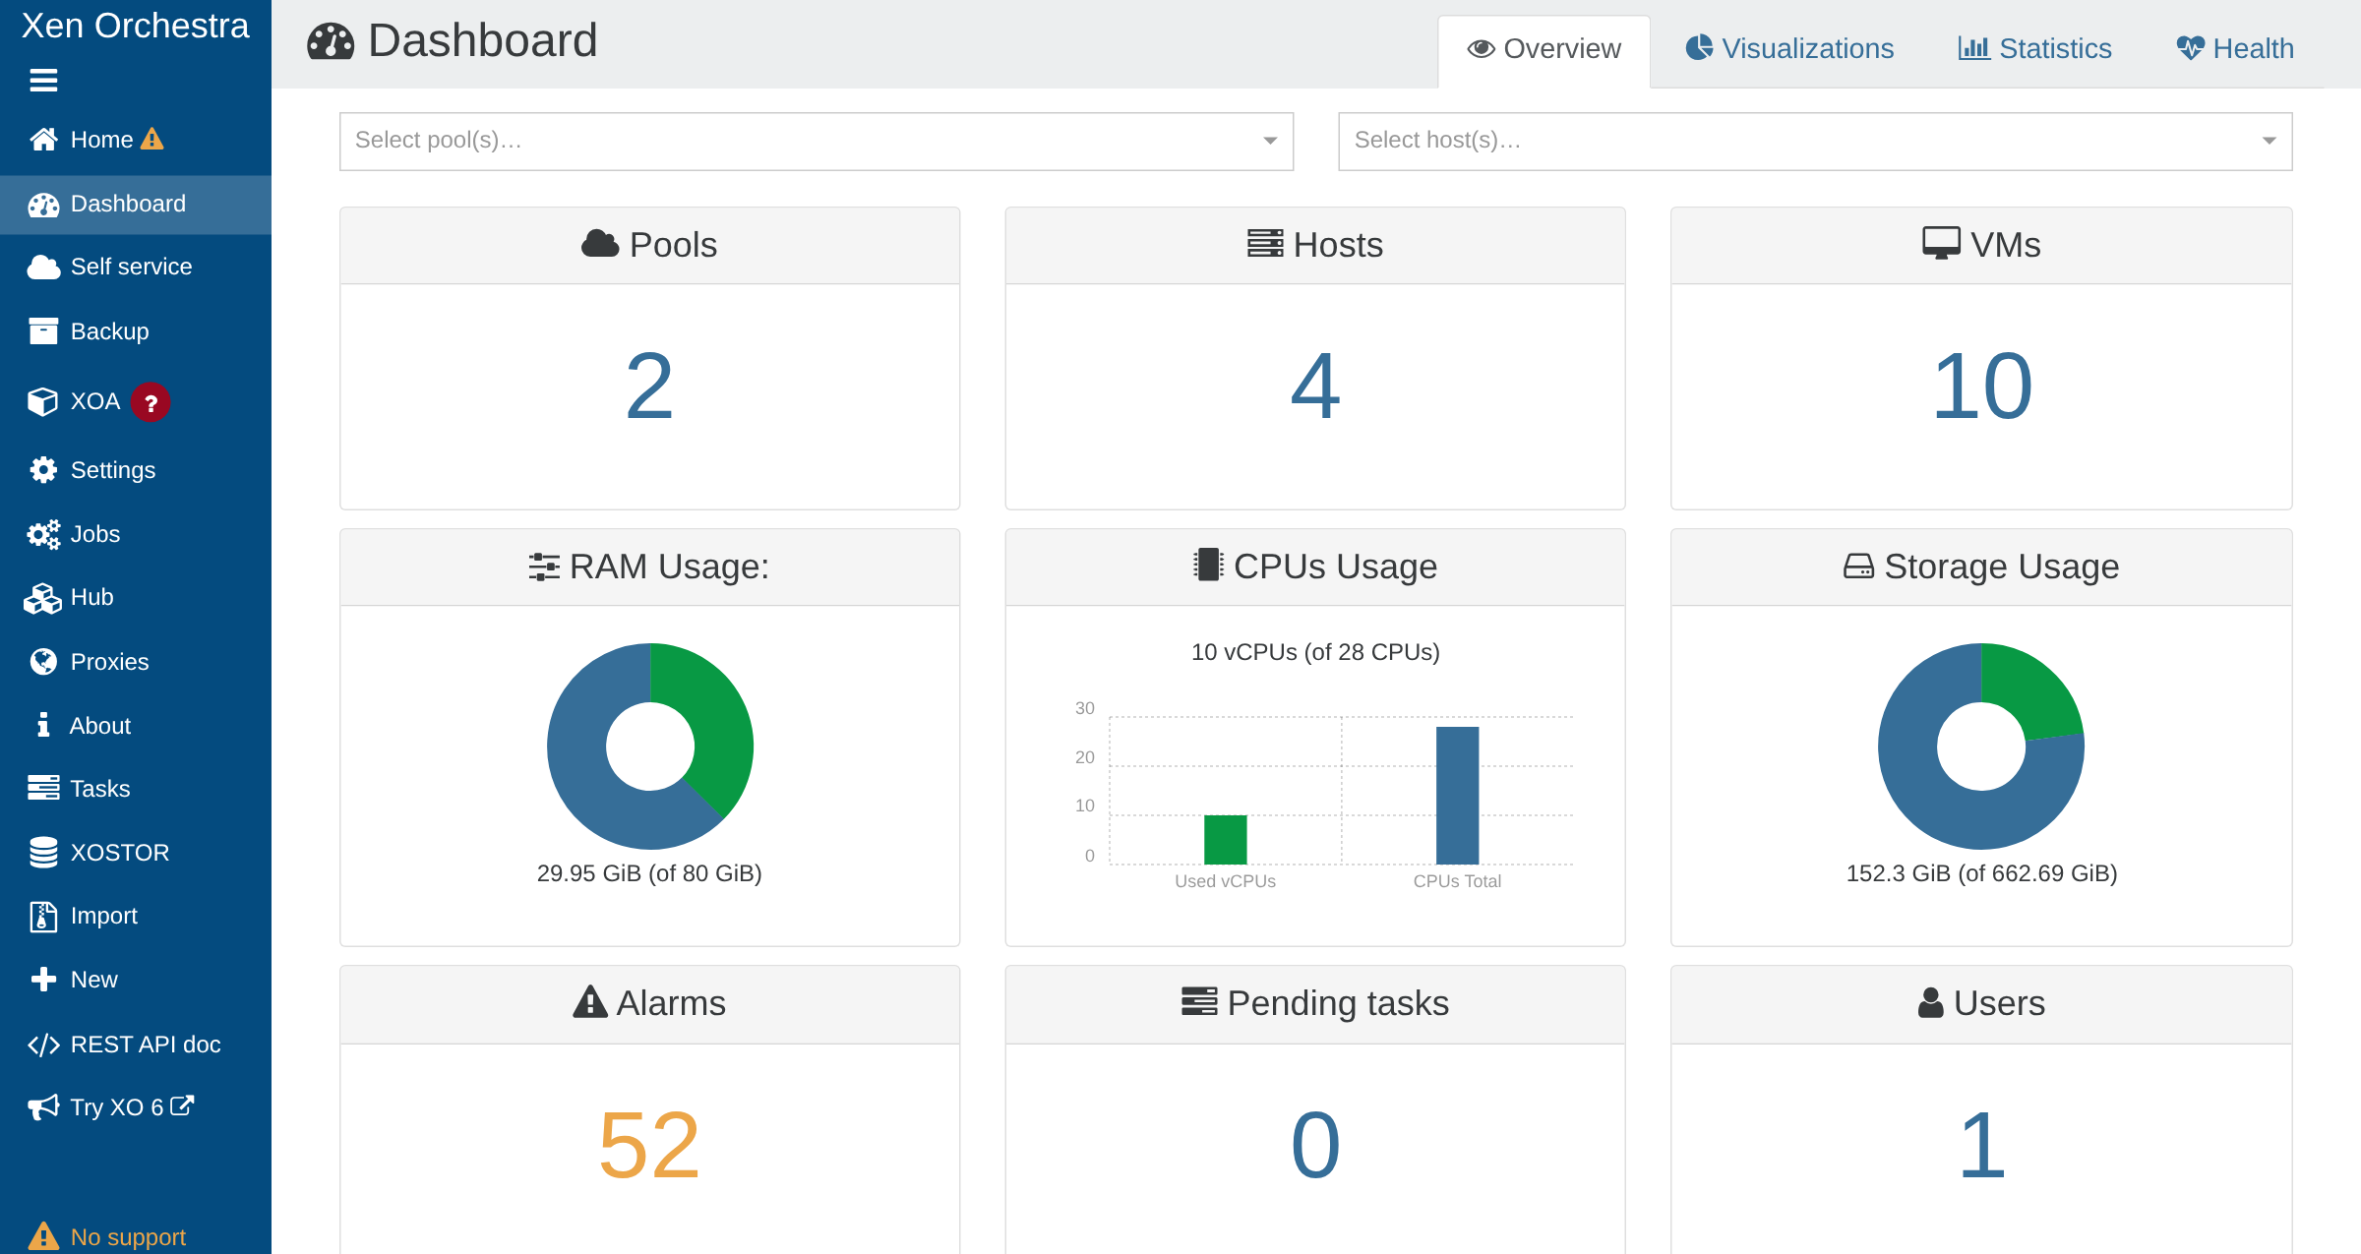Click the XOA cube icon
Viewport: 2361px width, 1254px height.
[x=43, y=401]
